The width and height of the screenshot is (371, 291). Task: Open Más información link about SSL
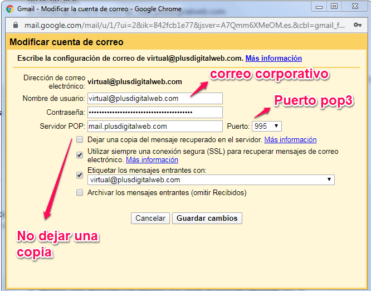[152, 160]
